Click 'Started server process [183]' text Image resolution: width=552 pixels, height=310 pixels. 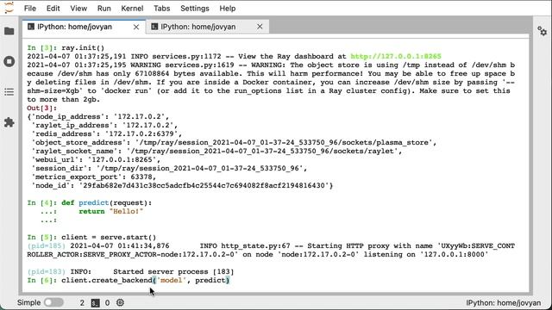click(173, 272)
